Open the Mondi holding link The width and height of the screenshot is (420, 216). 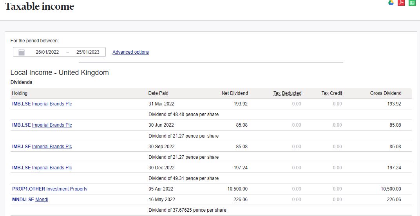pyautogui.click(x=42, y=200)
